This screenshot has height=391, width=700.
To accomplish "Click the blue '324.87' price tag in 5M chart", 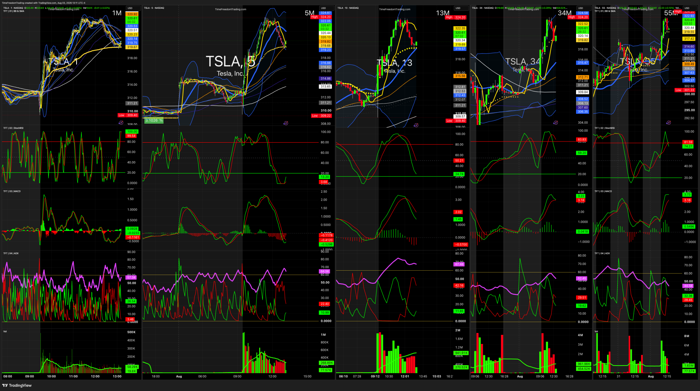I will 326,13.
